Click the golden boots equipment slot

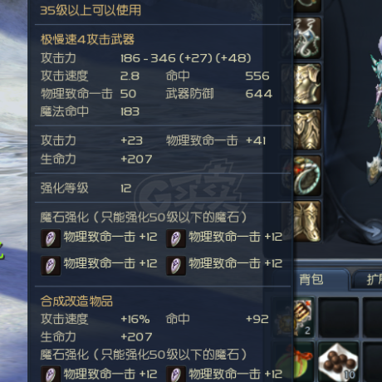307,221
